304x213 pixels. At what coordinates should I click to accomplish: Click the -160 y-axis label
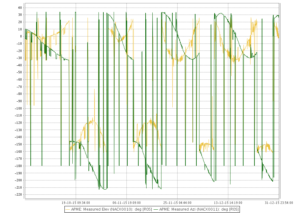(x=19, y=152)
